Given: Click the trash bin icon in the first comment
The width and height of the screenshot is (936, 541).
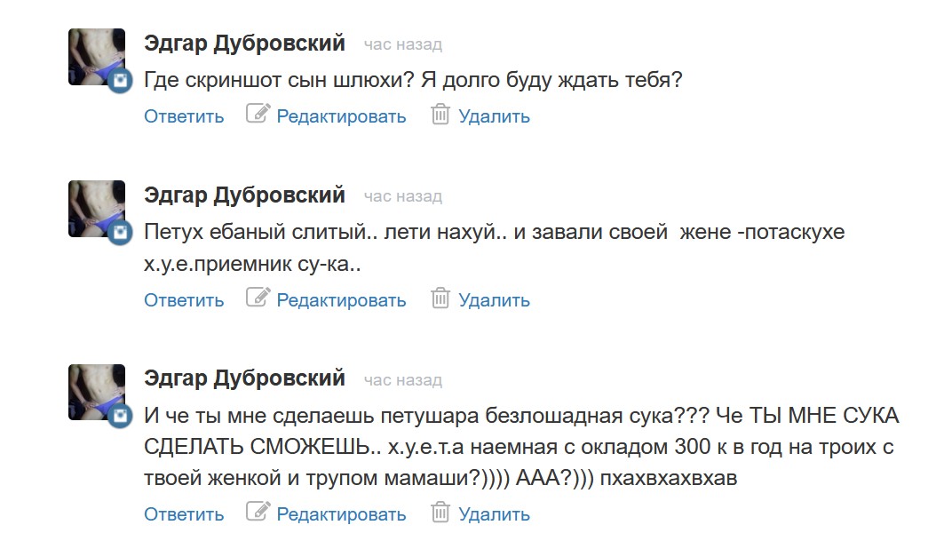Looking at the screenshot, I should [440, 115].
